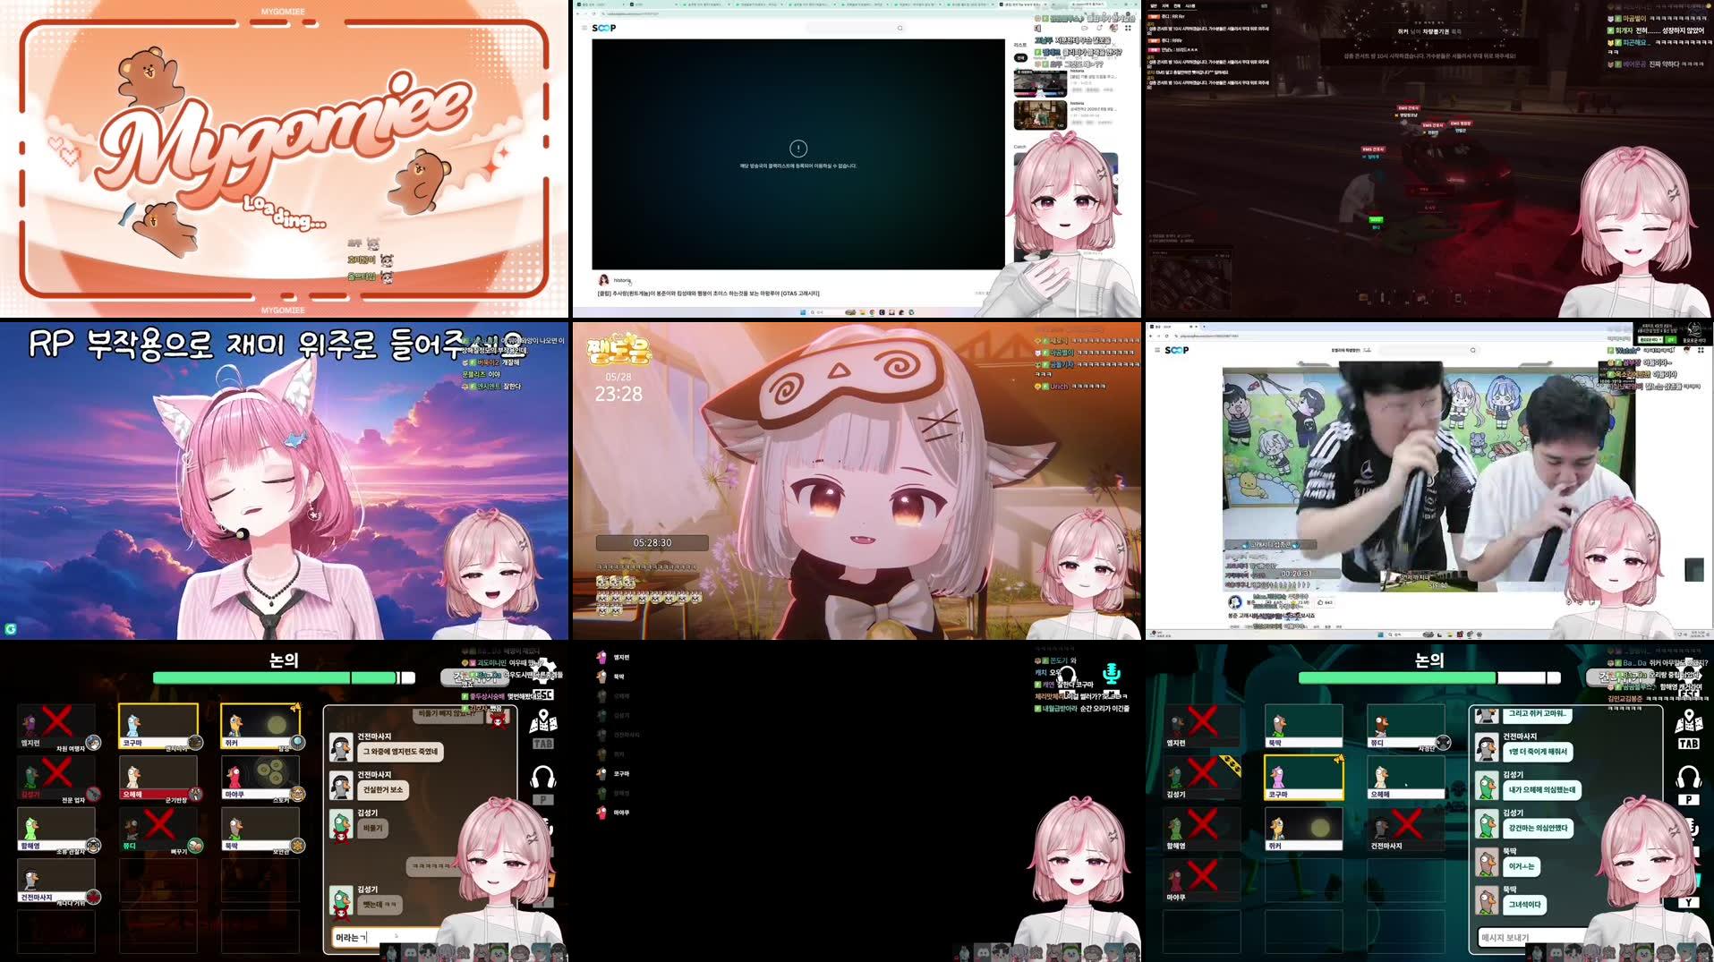Open the apps grid icon on the blacklist-error SOOP page
This screenshot has height=962, width=1714.
pyautogui.click(x=1128, y=28)
